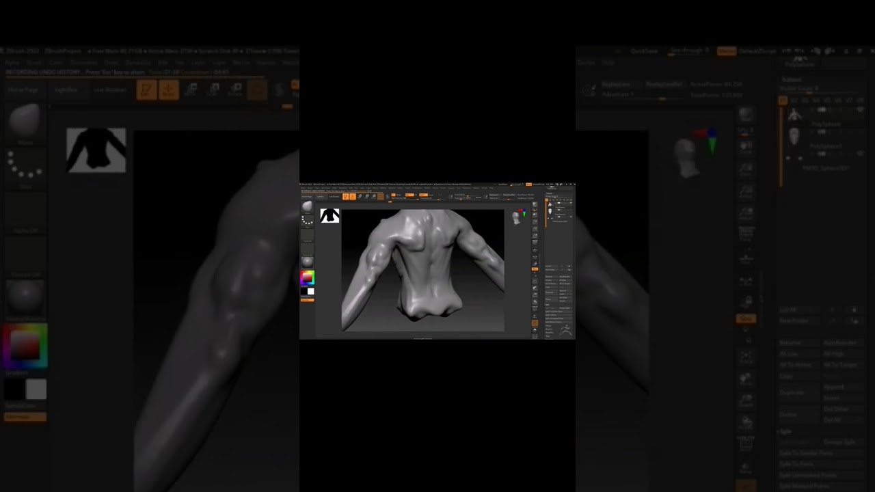Select the Draw mode button

coord(353,196)
